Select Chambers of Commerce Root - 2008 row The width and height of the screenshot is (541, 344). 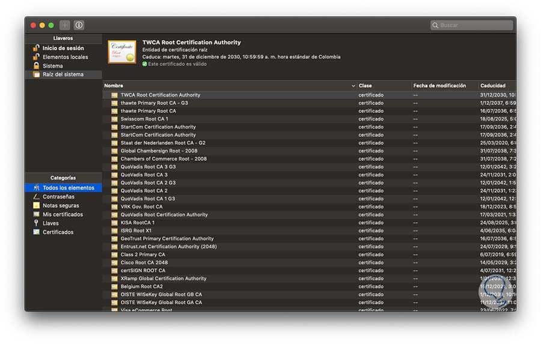coord(310,159)
